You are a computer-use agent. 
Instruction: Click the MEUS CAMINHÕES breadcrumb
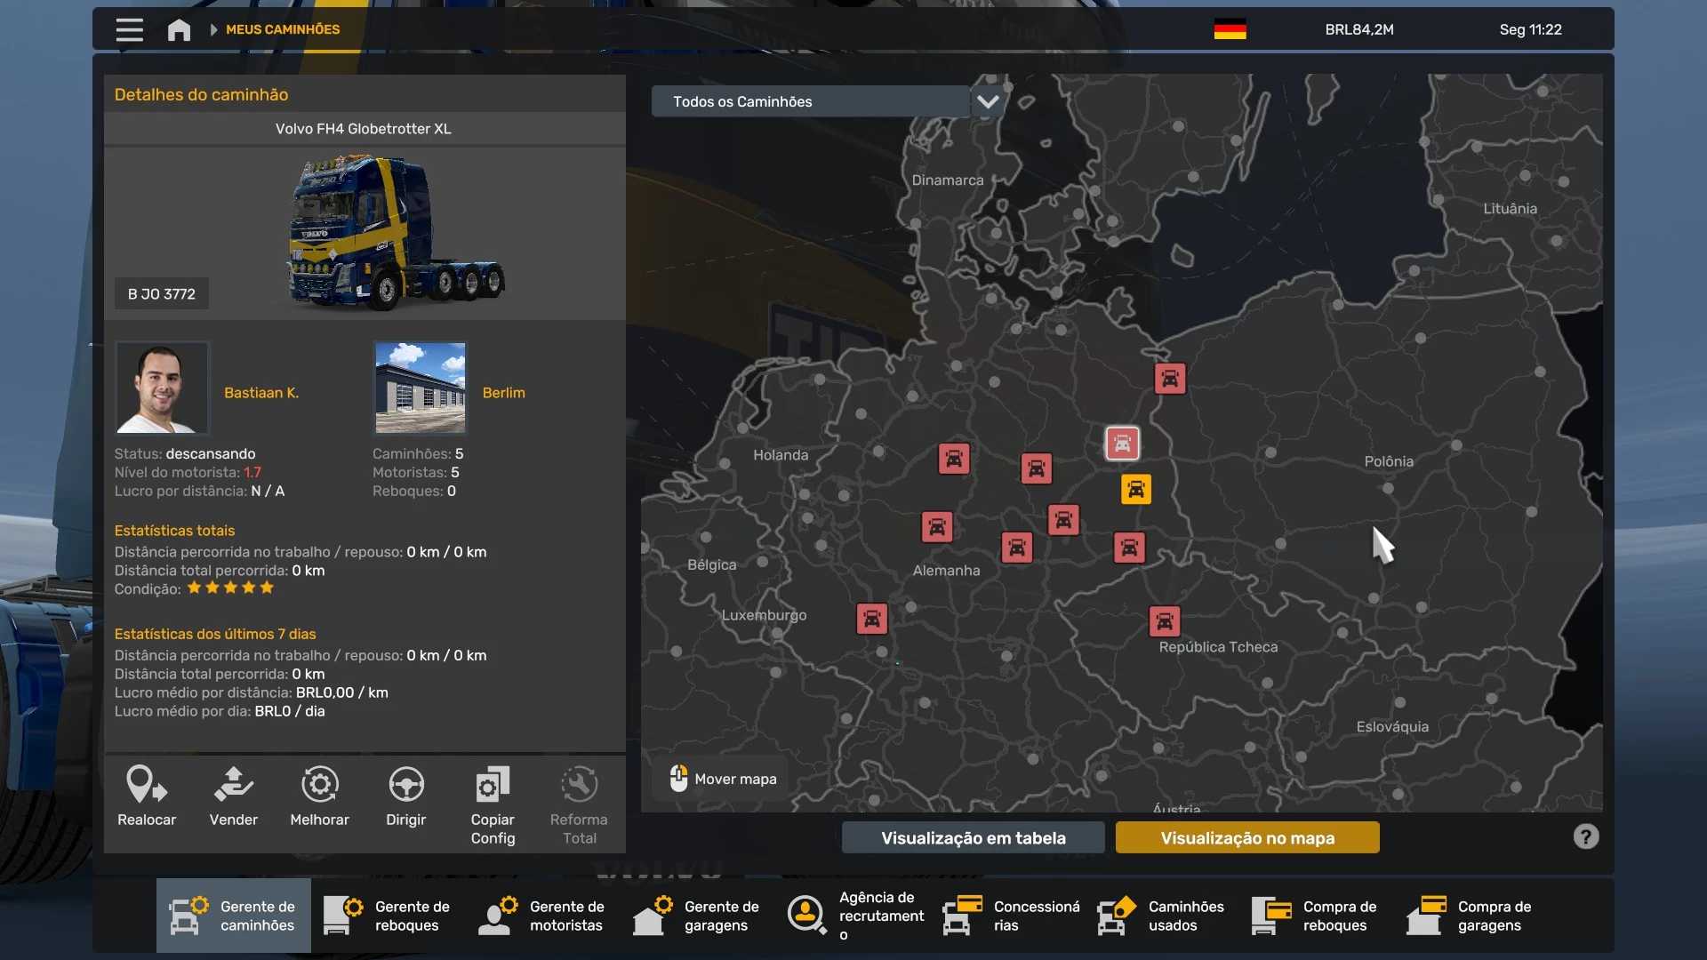point(283,29)
